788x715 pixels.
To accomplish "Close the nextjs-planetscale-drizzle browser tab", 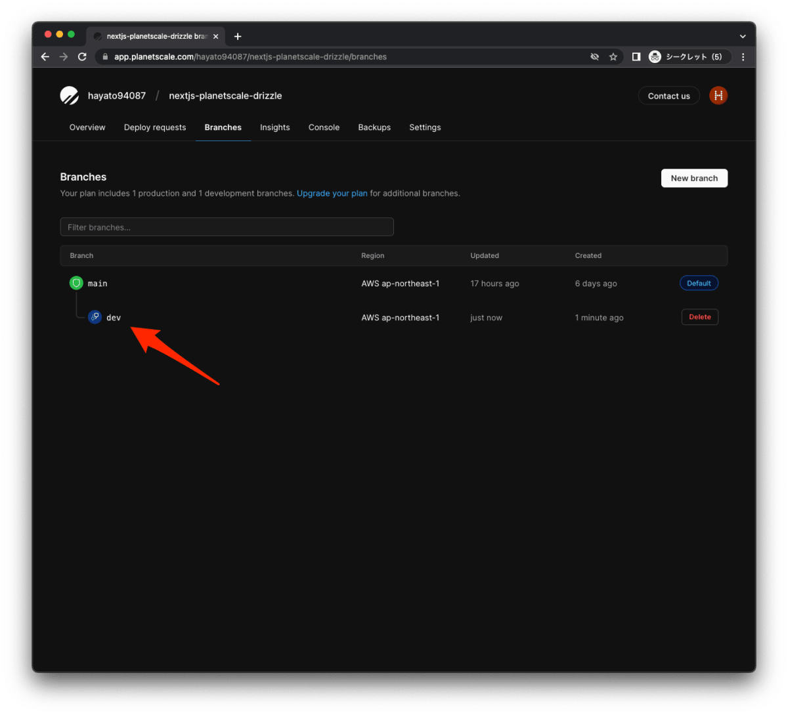I will tap(216, 36).
